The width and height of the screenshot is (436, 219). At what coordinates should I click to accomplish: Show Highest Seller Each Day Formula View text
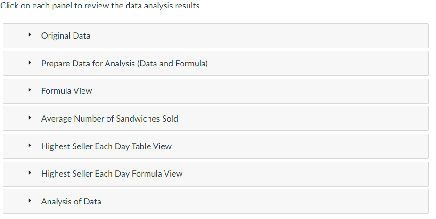112,174
